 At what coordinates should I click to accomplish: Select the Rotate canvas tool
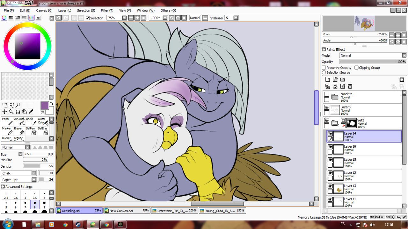(18, 112)
